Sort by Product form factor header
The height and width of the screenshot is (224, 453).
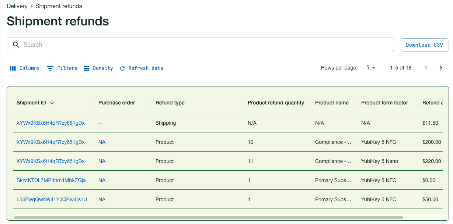[x=384, y=103]
